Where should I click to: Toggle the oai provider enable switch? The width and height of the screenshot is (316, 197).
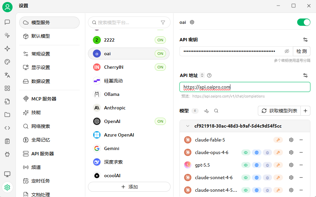pos(303,22)
